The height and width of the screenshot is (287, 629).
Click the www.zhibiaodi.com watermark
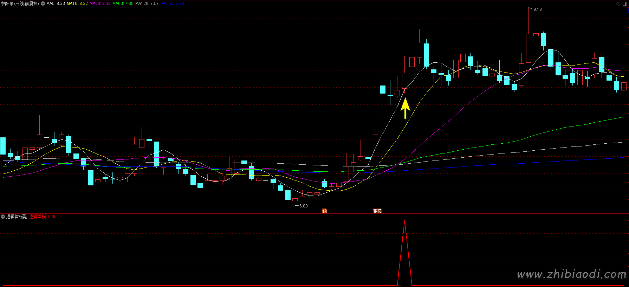point(571,274)
